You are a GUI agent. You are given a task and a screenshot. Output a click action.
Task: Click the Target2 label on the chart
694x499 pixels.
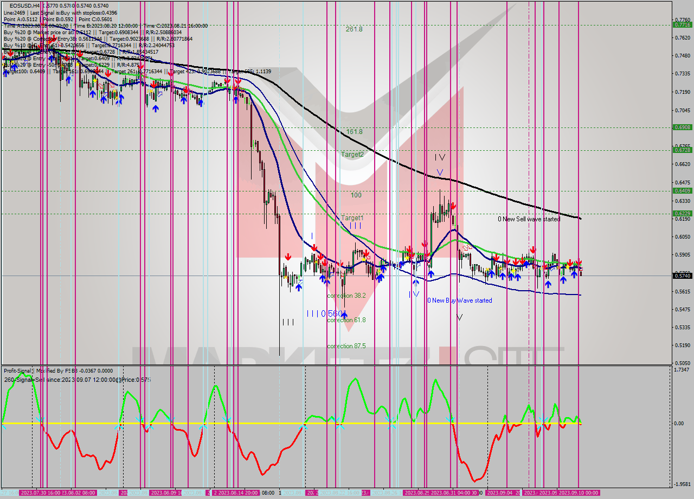pos(352,154)
